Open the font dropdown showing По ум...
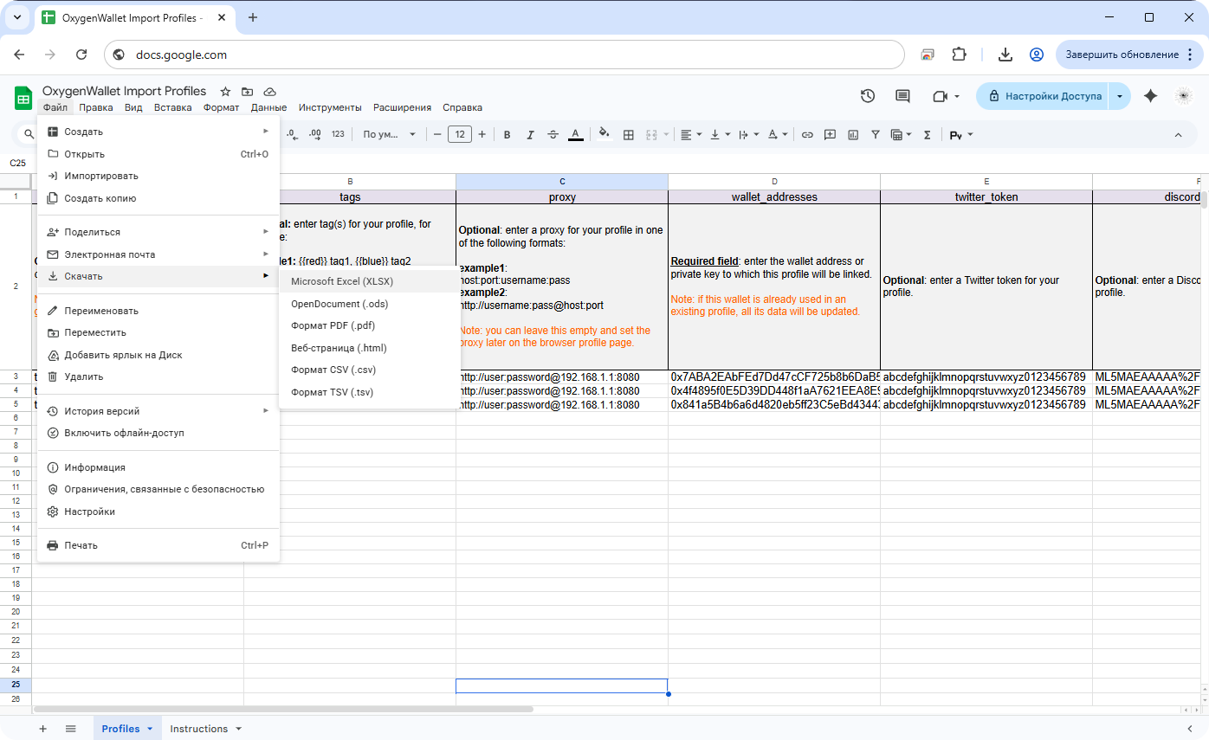1209x740 pixels. pyautogui.click(x=389, y=134)
